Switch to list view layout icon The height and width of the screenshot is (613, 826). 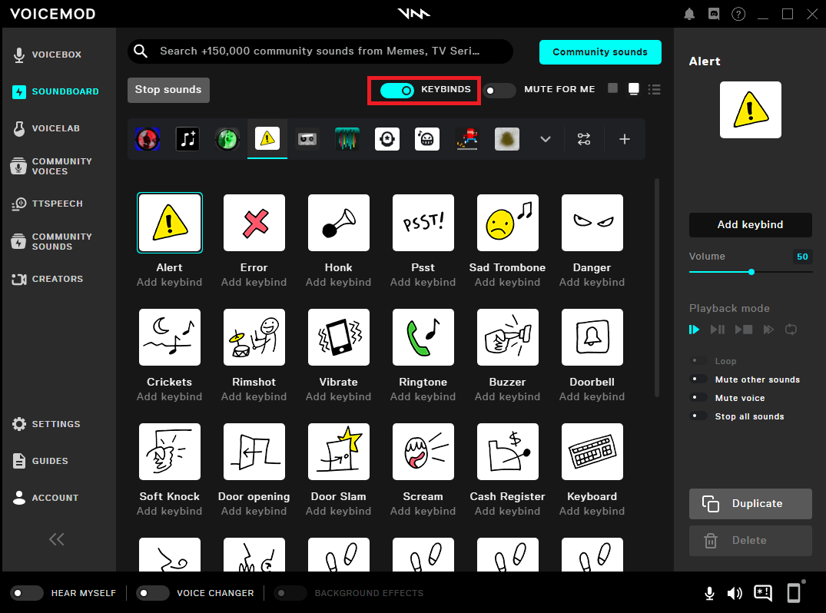654,89
